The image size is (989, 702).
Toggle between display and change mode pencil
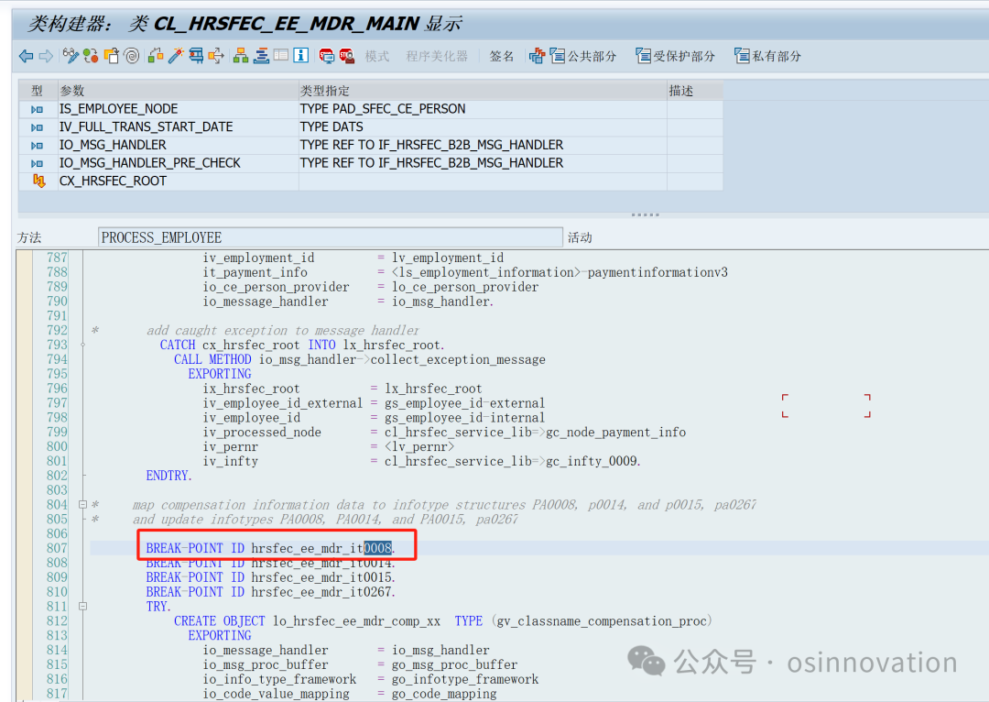point(69,55)
